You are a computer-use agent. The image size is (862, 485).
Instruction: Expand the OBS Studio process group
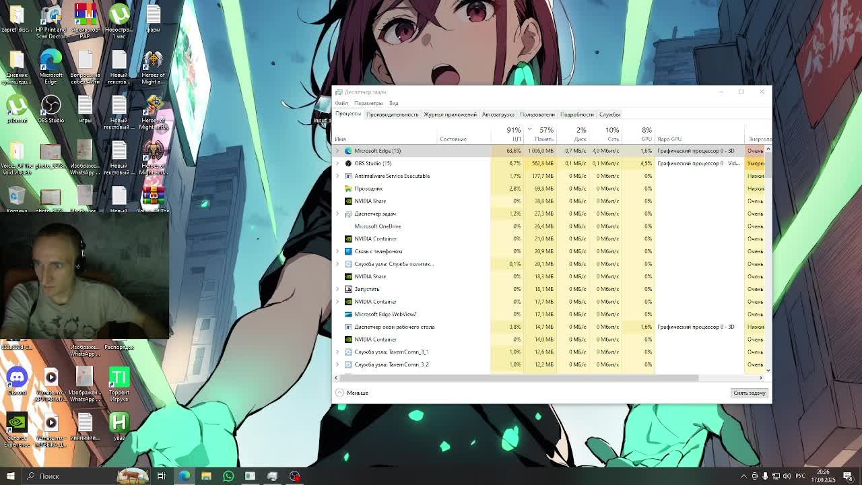(x=337, y=163)
